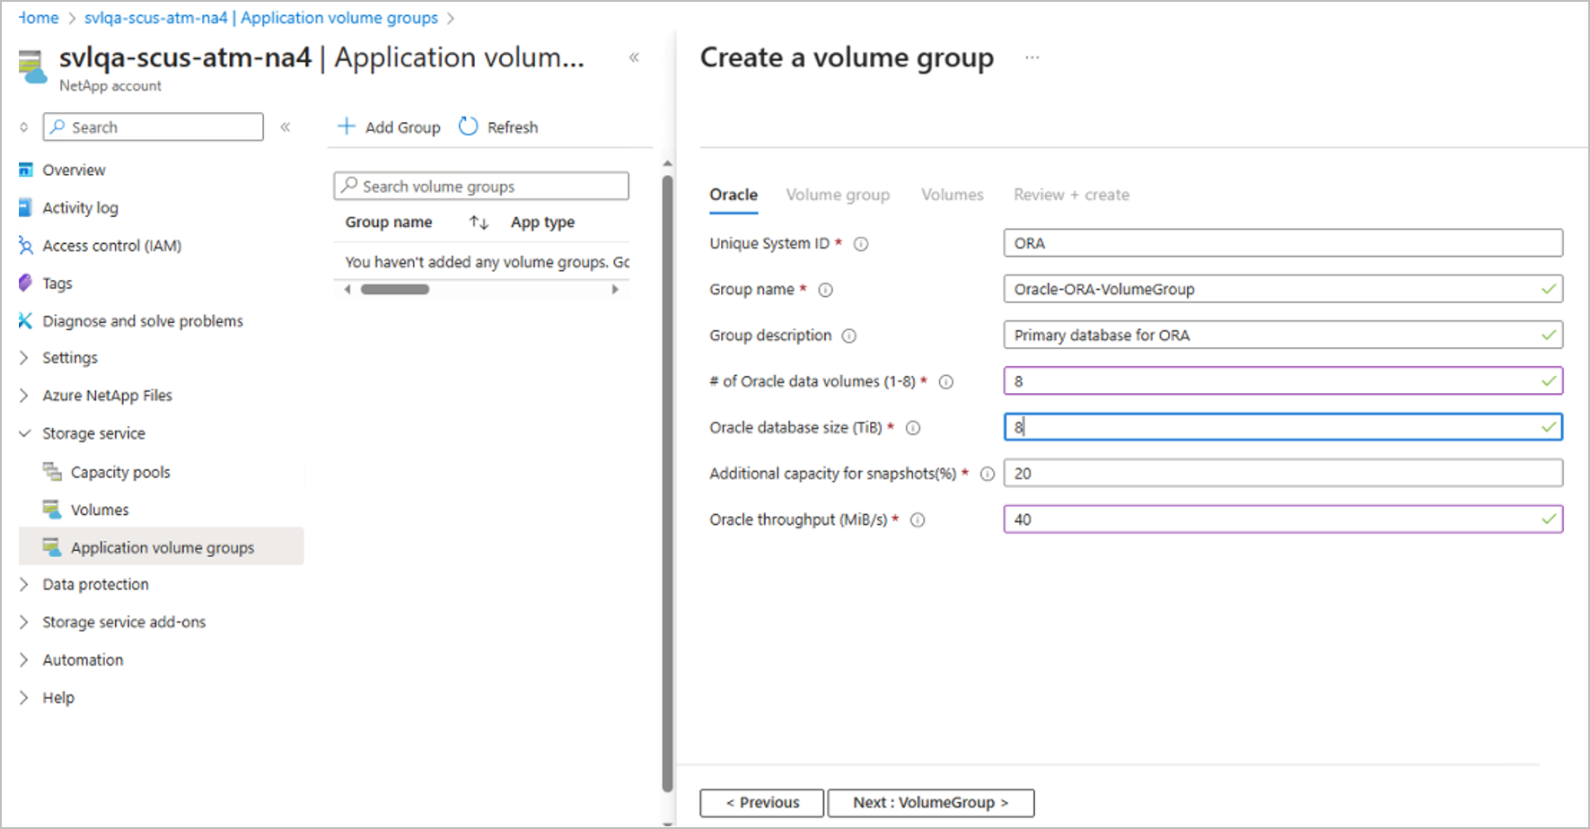1590x829 pixels.
Task: Click the Activity log icon
Action: [26, 207]
